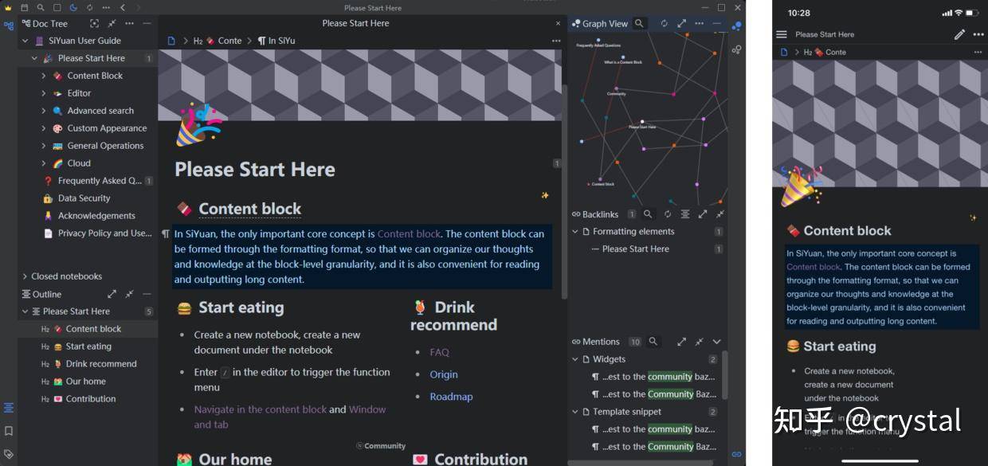
Task: Search in Backlinks panel
Action: (x=648, y=214)
